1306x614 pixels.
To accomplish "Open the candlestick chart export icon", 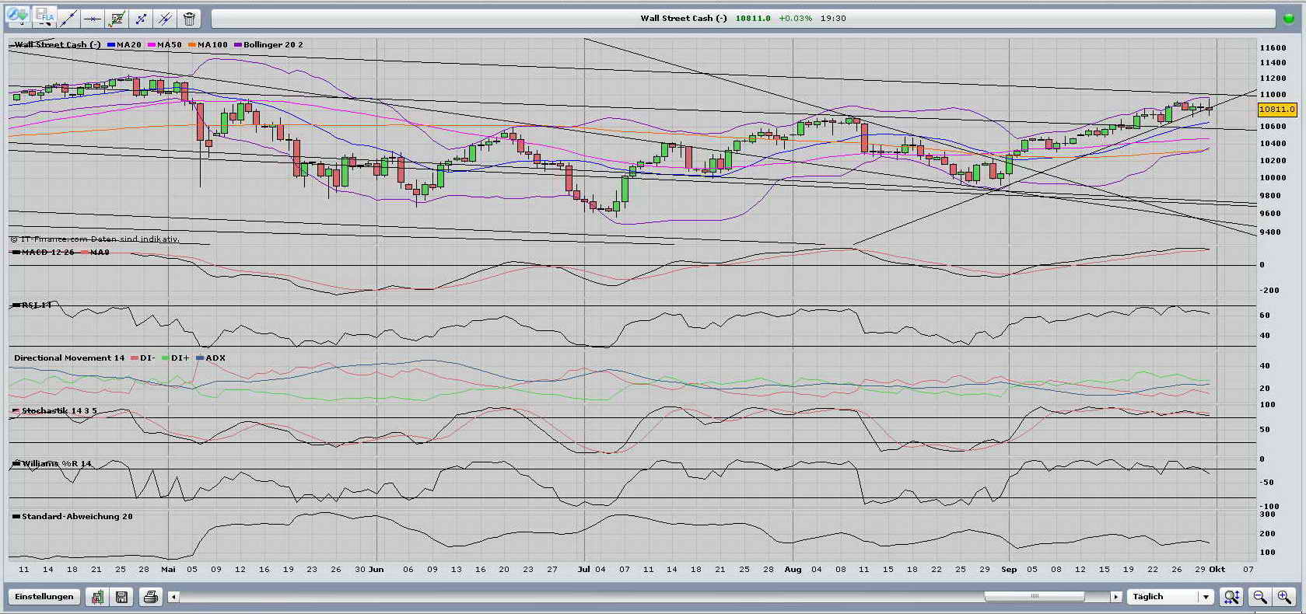I will (x=97, y=597).
